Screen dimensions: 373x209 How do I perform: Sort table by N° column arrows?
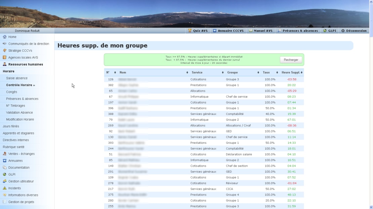(115, 73)
